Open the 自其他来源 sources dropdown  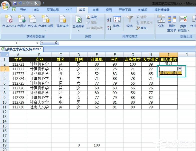pos(46,23)
